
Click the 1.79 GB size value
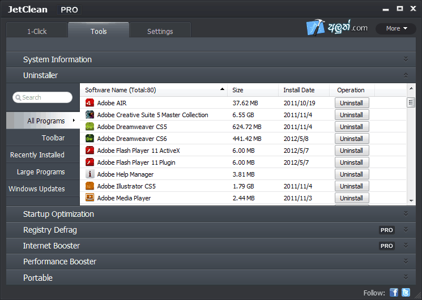point(244,186)
